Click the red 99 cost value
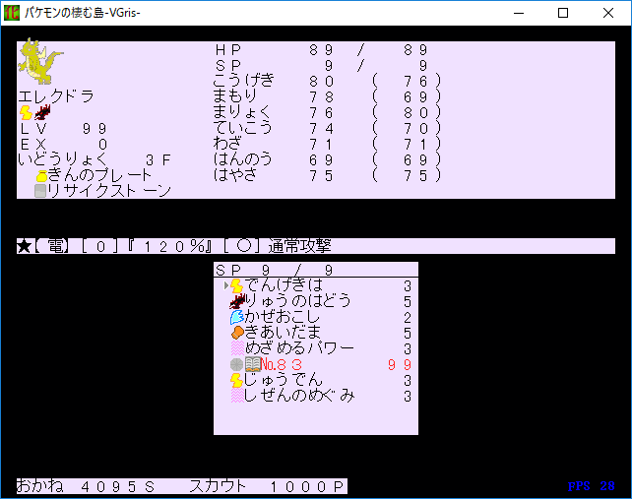 click(x=400, y=365)
